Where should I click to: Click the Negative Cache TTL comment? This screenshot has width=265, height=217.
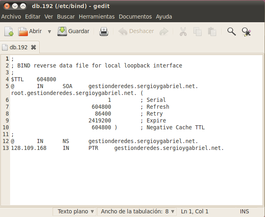click(172, 127)
